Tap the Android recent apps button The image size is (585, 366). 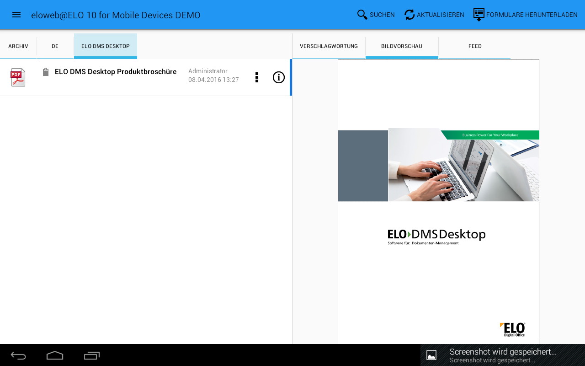pyautogui.click(x=91, y=355)
